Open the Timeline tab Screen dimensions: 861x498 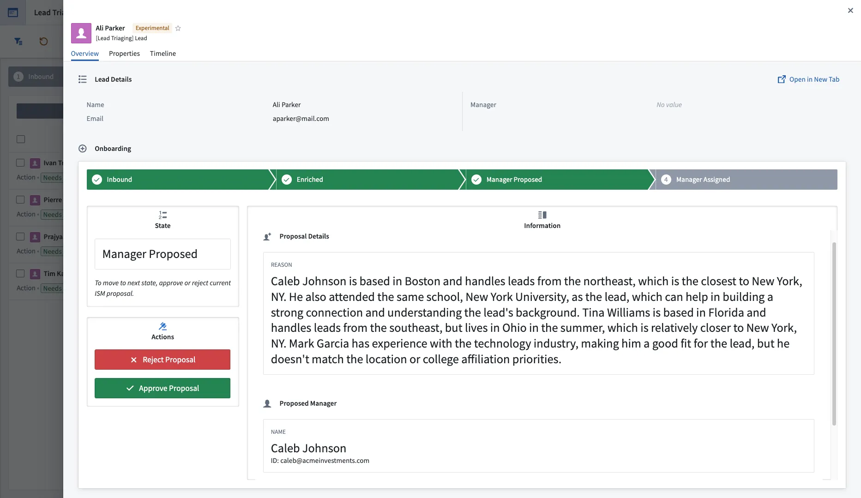pos(163,54)
